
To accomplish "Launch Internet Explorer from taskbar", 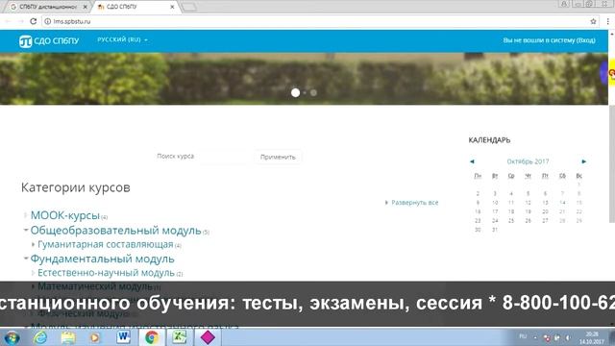I will coord(40,337).
